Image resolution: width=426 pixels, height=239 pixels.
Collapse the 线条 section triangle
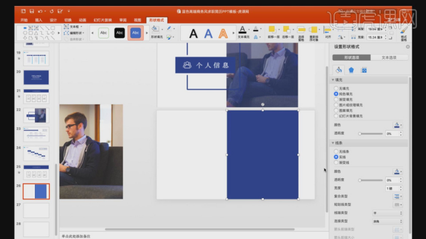(x=333, y=143)
